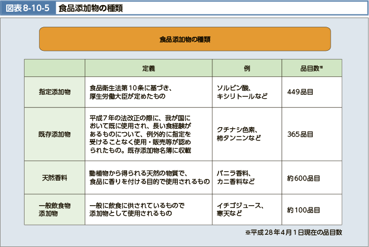This screenshot has height=247, width=369.
Task: Select the definition mentioning 動植物から得られる天然の物質
Action: point(149,178)
